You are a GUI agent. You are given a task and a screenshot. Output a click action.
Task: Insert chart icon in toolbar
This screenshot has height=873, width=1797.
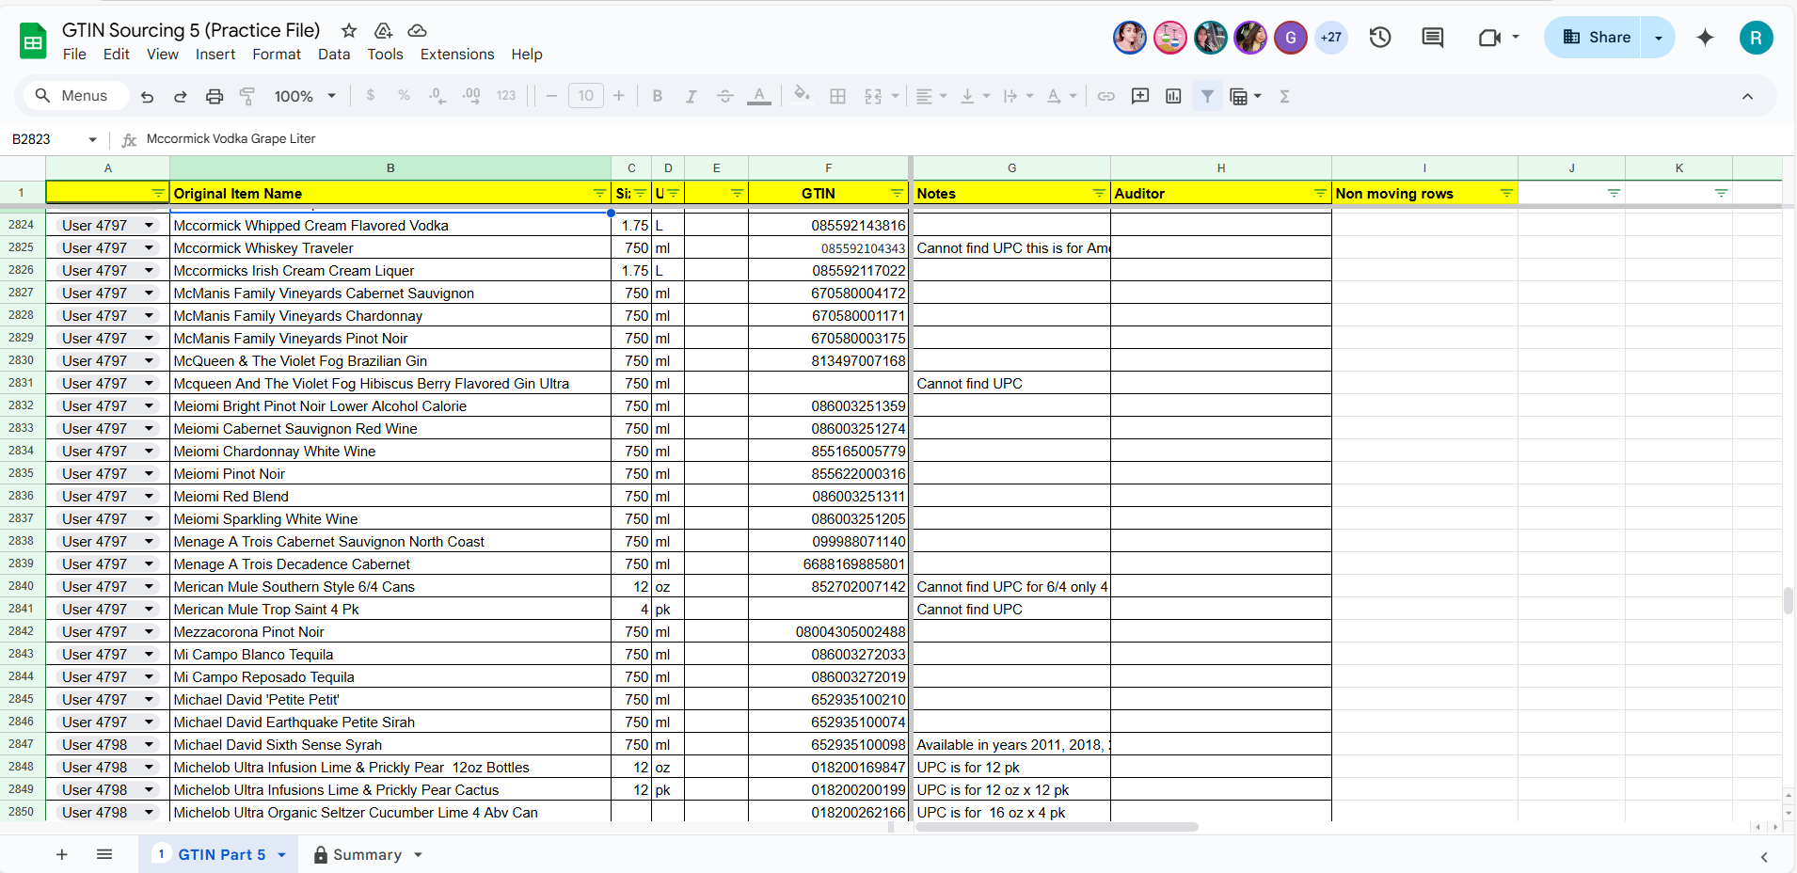tap(1173, 96)
